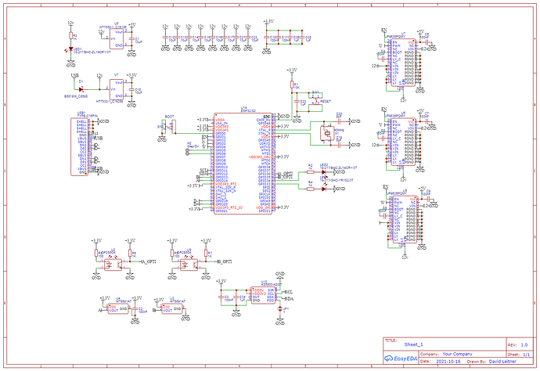Click the GPIO0 pin label on ESP32-S2
The height and width of the screenshot is (371, 540).
tap(221, 133)
